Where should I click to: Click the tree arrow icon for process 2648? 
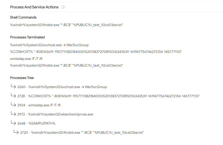tap(13, 123)
